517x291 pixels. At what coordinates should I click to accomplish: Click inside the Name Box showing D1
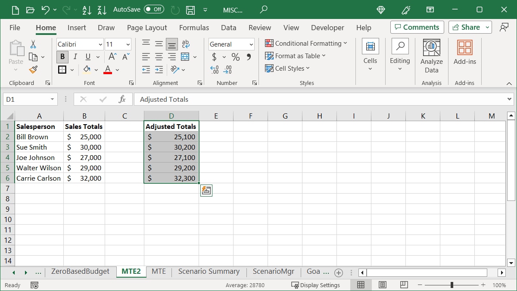coord(27,99)
